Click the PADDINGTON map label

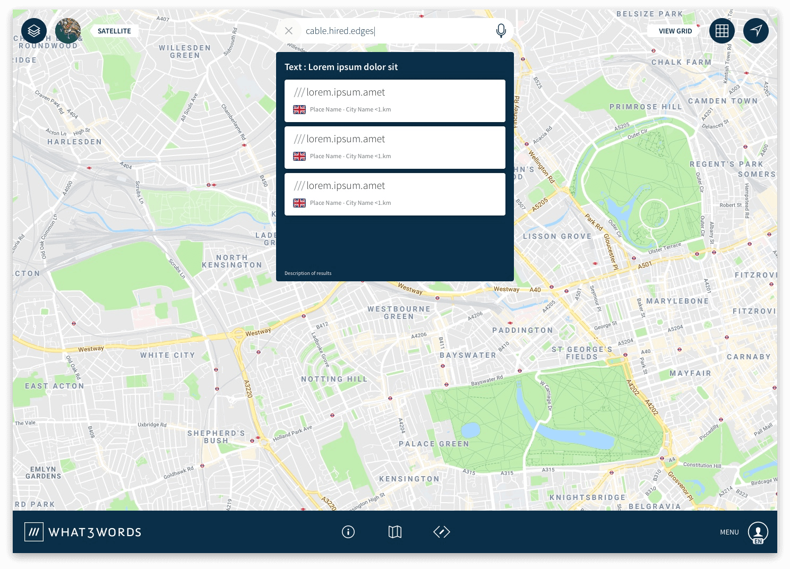(523, 330)
